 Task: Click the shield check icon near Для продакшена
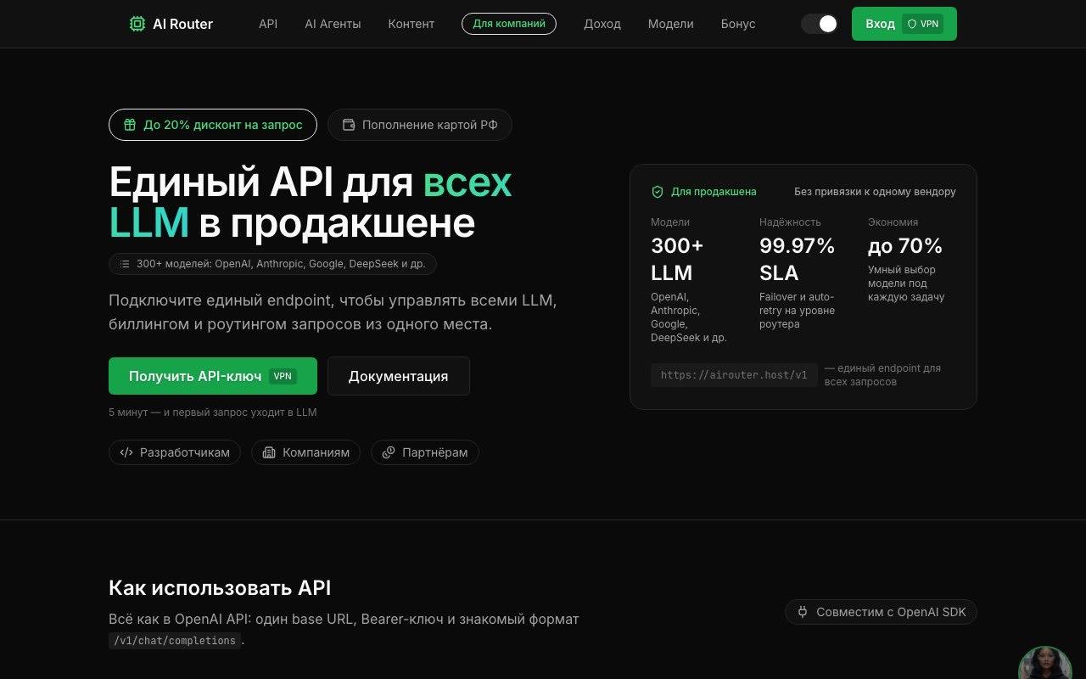click(658, 192)
